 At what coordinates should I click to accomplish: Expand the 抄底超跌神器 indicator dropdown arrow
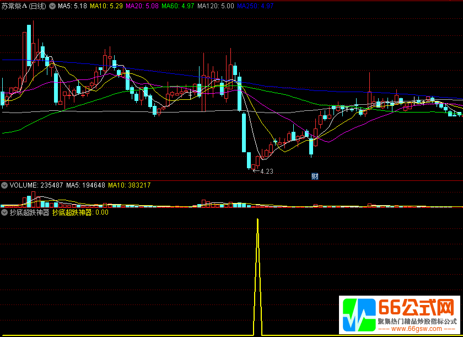coord(4,212)
